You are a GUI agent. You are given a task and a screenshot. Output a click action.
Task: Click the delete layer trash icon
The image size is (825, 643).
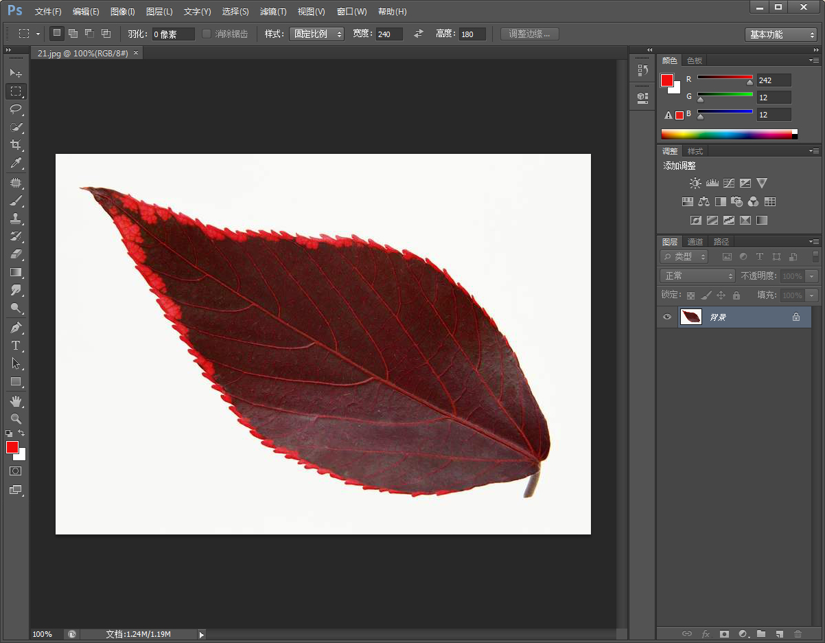coord(798,633)
